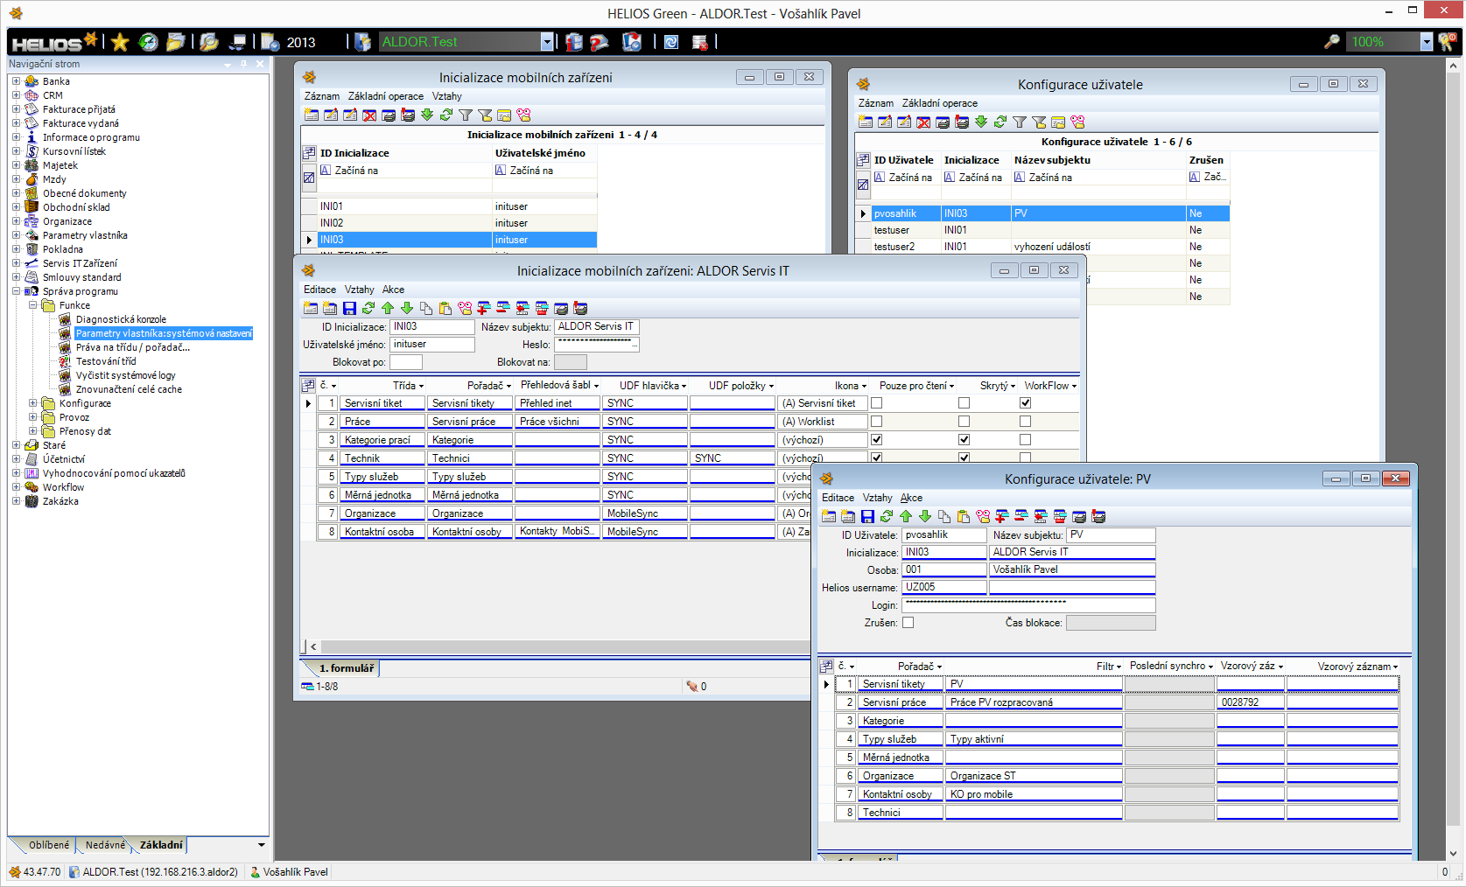Click the paste clipboard icon in ALDOR Servis IT form

(445, 308)
